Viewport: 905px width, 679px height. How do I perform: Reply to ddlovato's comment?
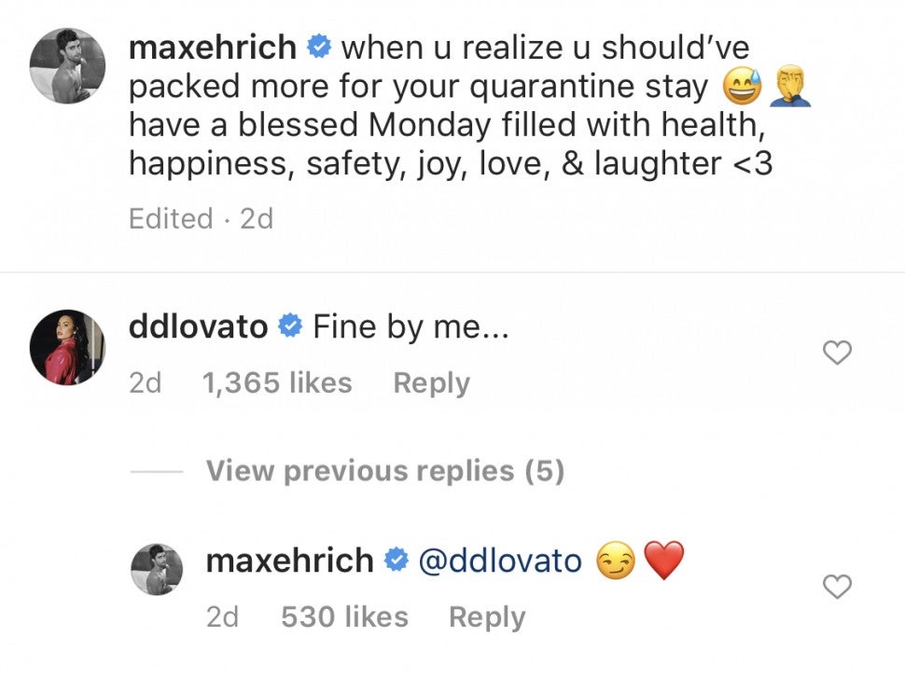click(x=431, y=383)
